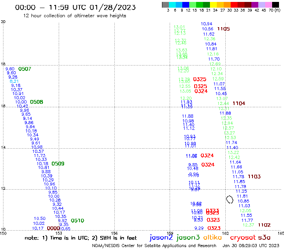Click the '00:00 – 11:59 UTC 01/28/2023' title
Viewport: 284px width, 249px height.
pos(75,7)
